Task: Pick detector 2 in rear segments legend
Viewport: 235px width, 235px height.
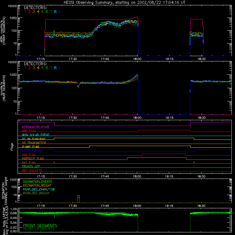Action: pyautogui.click(x=30, y=68)
